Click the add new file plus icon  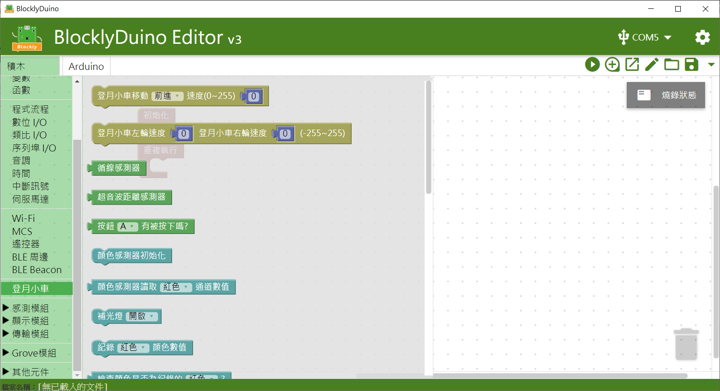pos(612,64)
